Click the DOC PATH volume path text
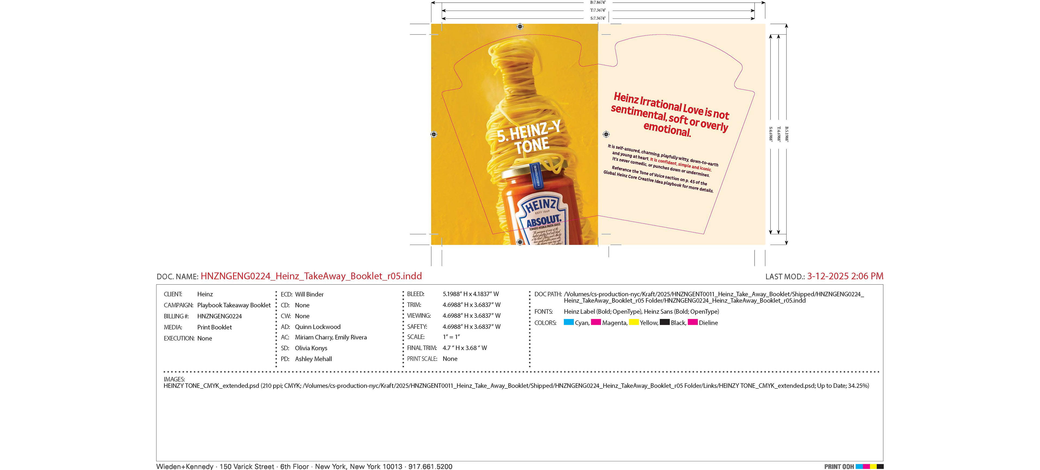 click(x=714, y=297)
